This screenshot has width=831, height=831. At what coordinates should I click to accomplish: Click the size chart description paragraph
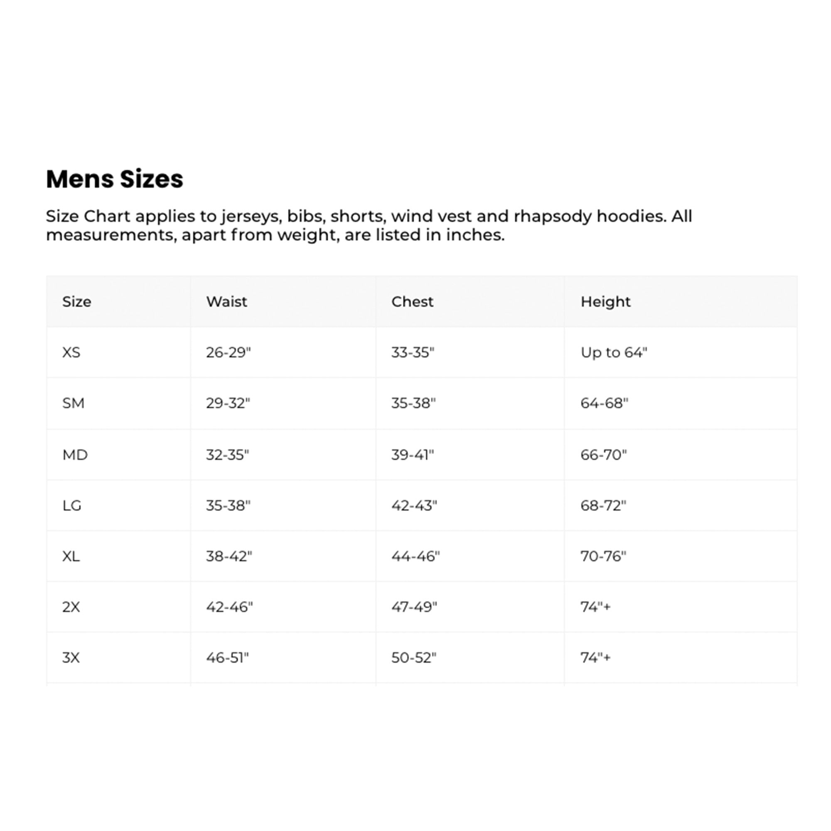[x=369, y=225]
